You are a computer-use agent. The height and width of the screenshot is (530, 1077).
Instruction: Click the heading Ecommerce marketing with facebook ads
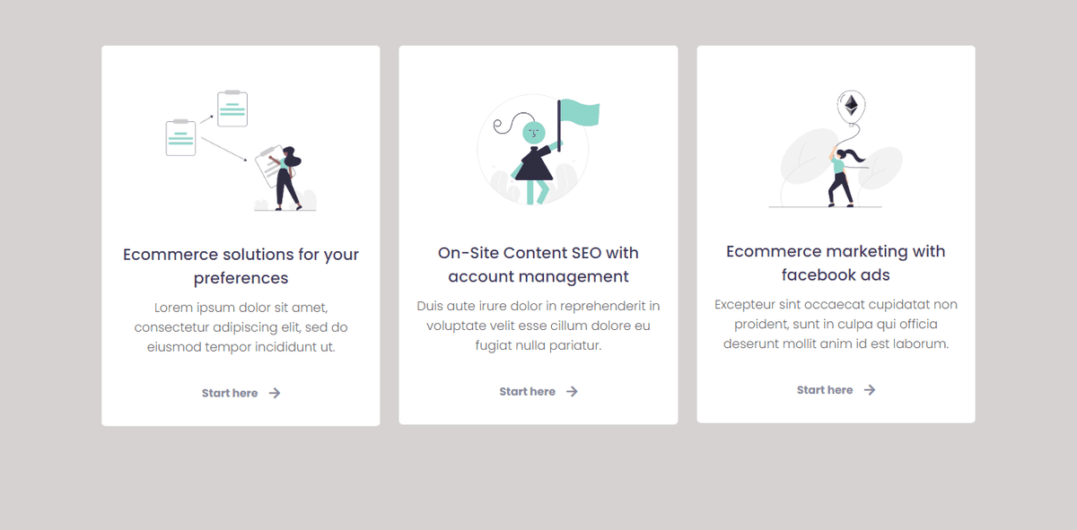836,263
